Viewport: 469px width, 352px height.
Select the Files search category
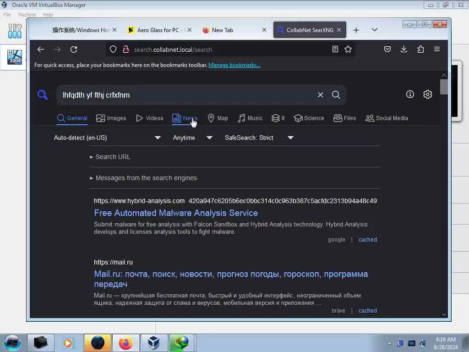(344, 118)
